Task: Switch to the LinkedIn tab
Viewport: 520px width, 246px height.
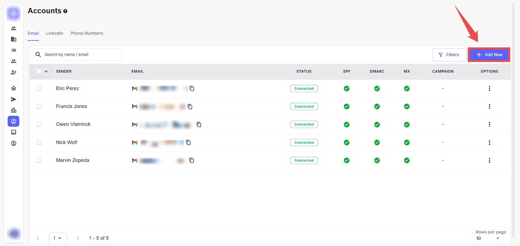Action: click(x=55, y=33)
